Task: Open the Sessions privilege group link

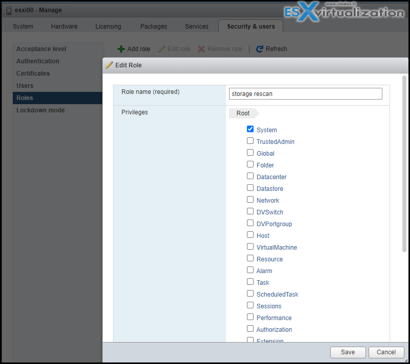Action: [x=269, y=306]
